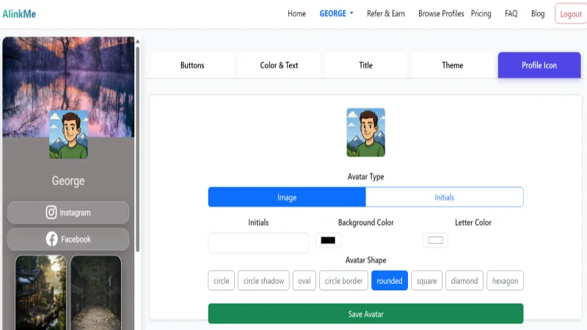
Task: Click the Facebook logo icon in preview
Action: [x=51, y=239]
